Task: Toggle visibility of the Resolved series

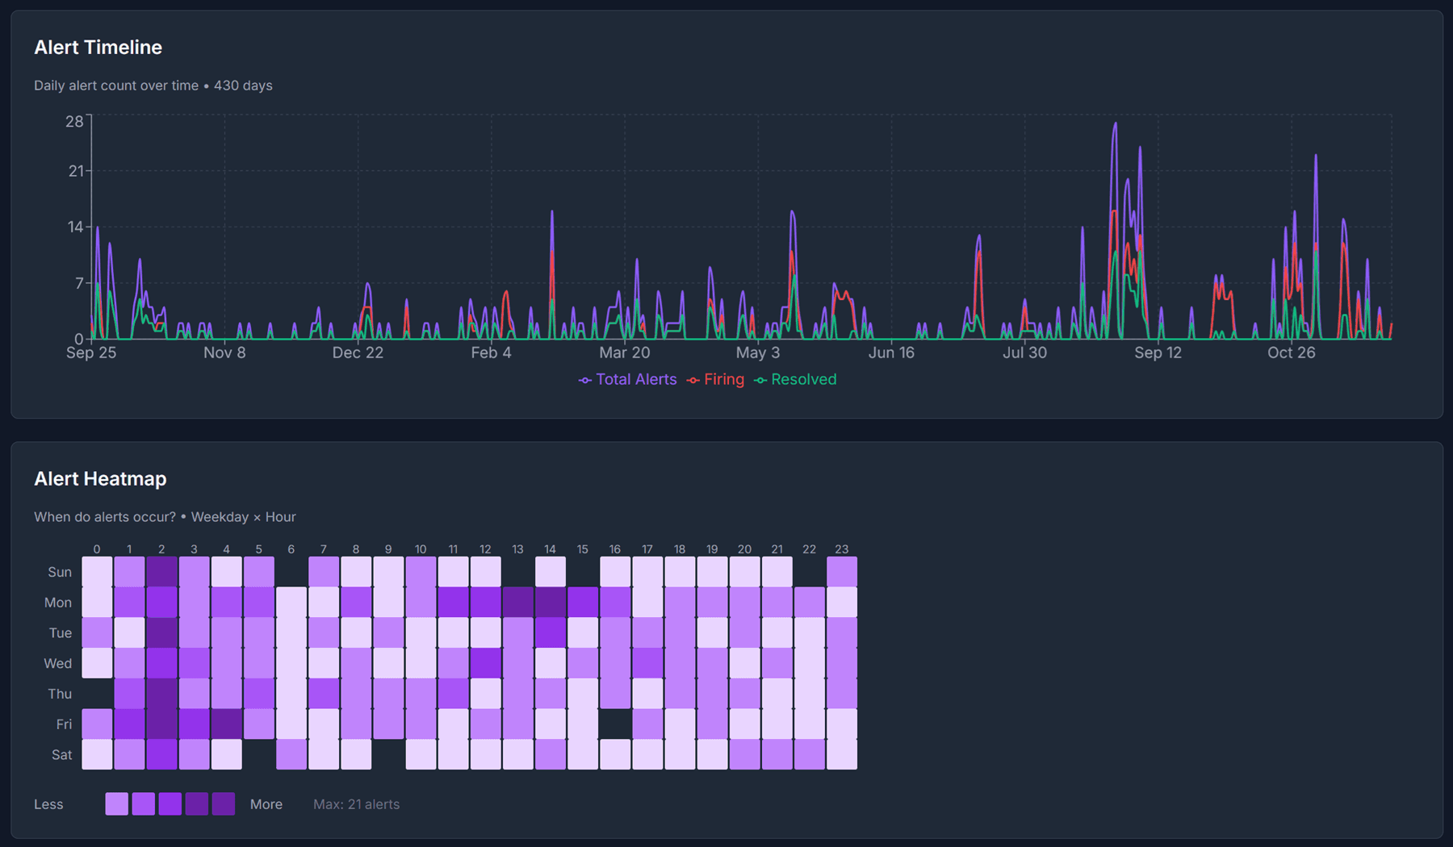Action: [804, 379]
